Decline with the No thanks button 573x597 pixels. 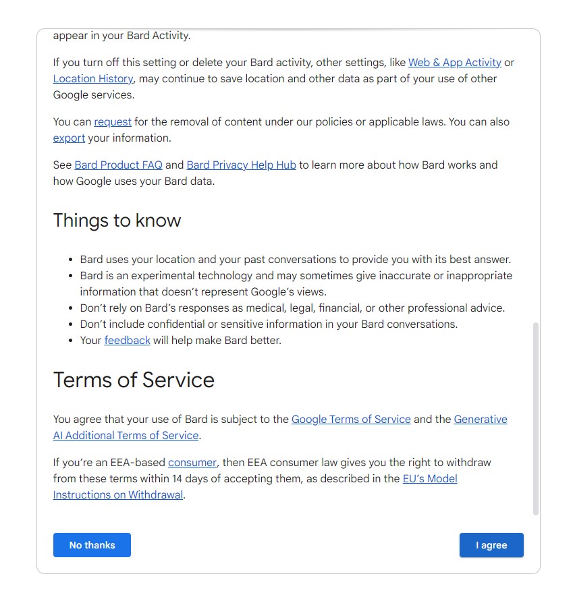[x=92, y=545]
